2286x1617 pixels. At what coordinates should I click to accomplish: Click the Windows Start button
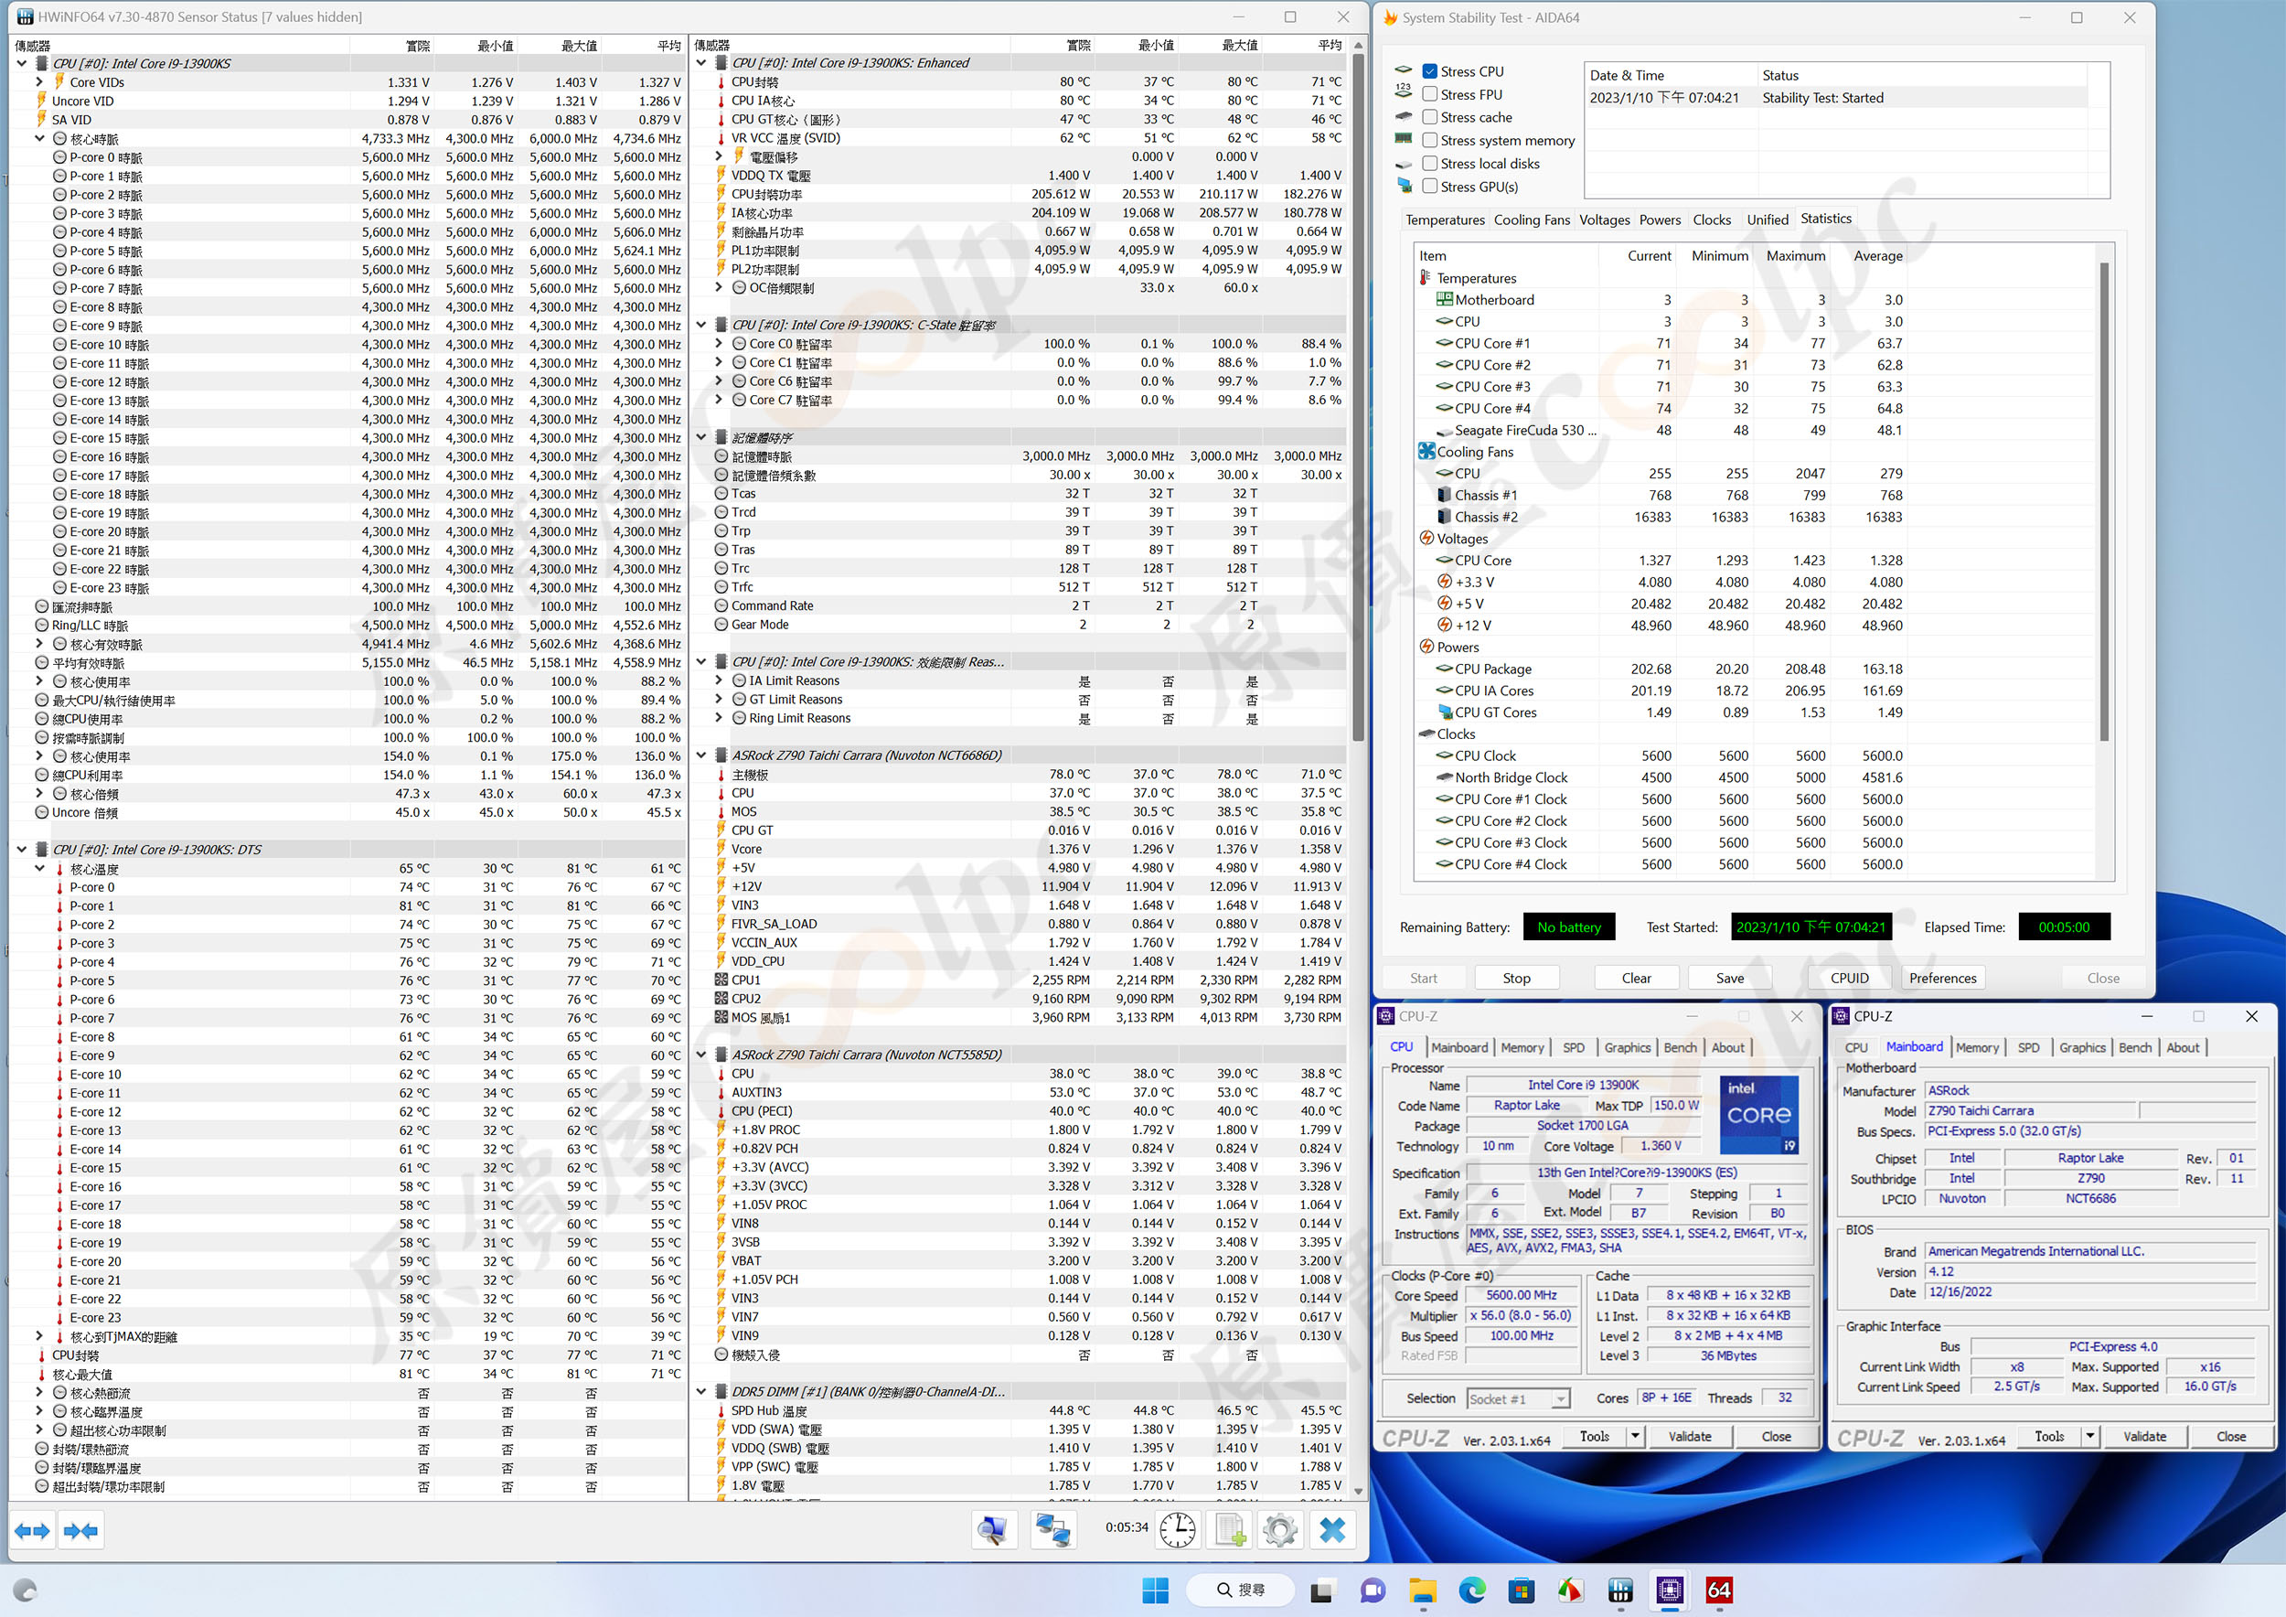point(1155,1590)
